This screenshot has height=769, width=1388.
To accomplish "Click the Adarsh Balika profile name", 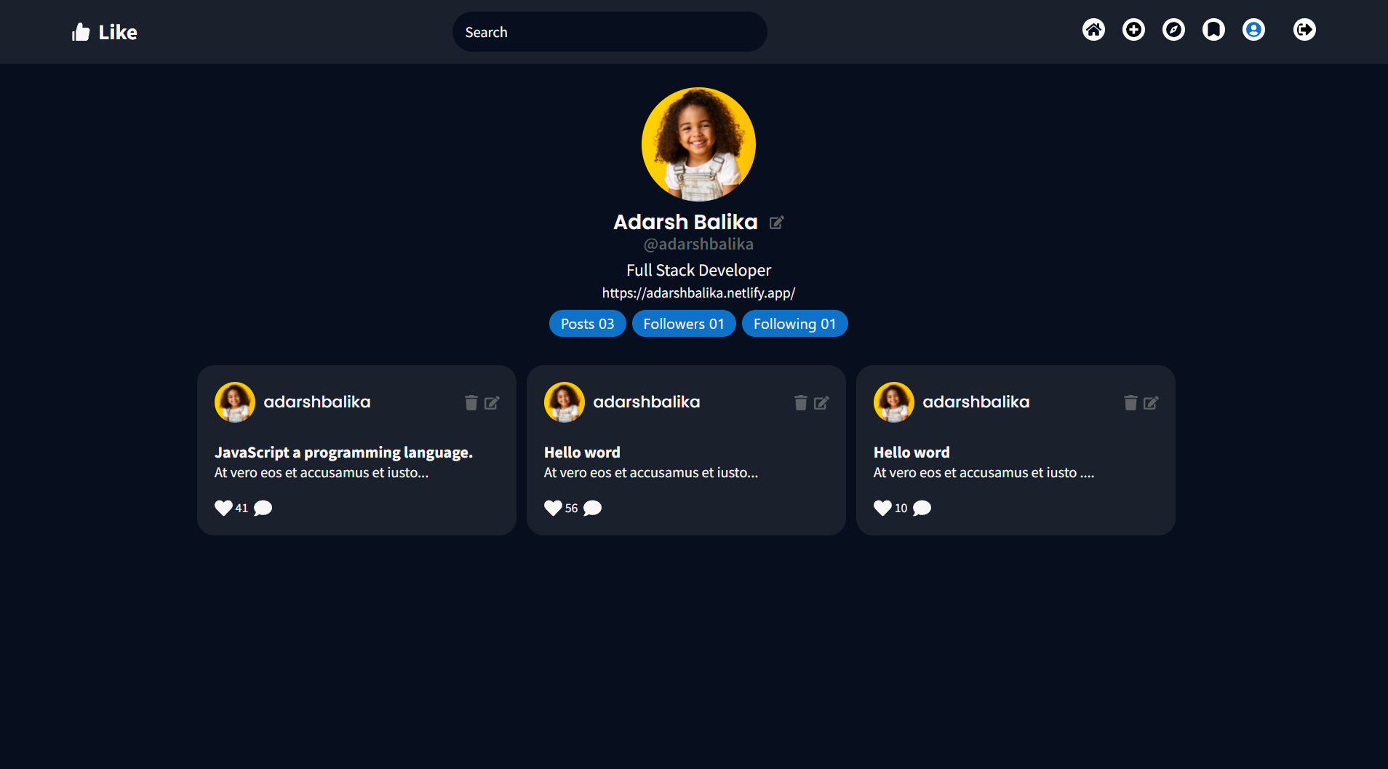I will coord(685,222).
